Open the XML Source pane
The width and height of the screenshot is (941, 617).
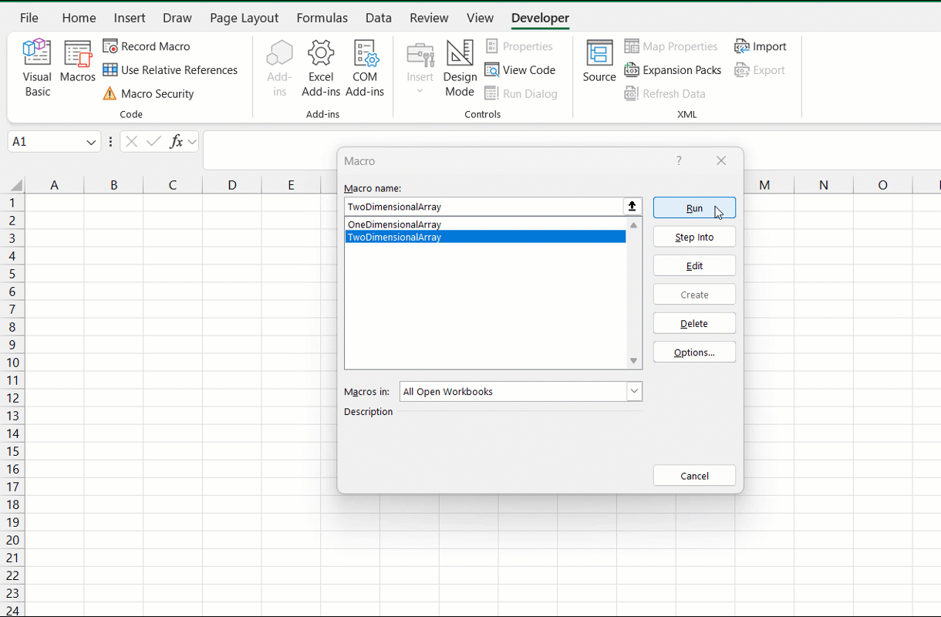(x=599, y=62)
